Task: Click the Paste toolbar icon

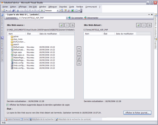Action: [25, 10]
